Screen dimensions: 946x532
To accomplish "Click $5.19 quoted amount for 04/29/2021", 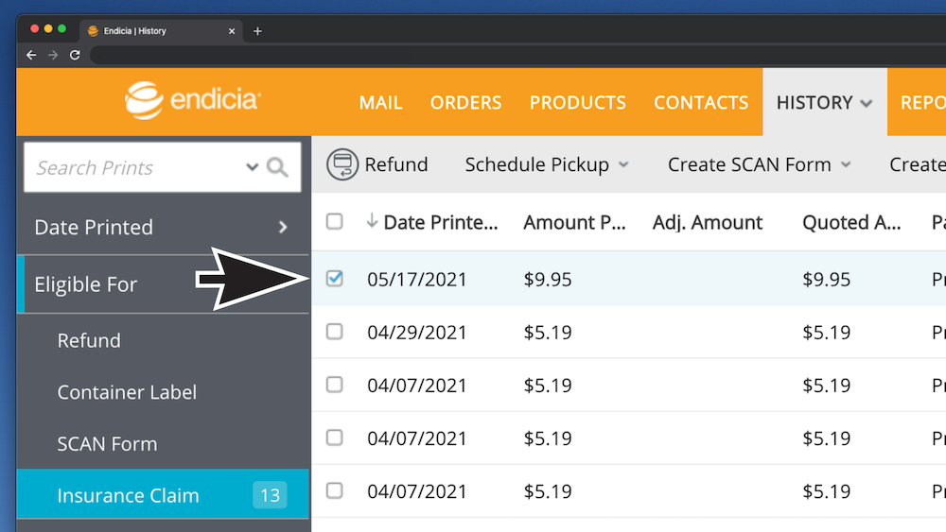I will click(826, 333).
